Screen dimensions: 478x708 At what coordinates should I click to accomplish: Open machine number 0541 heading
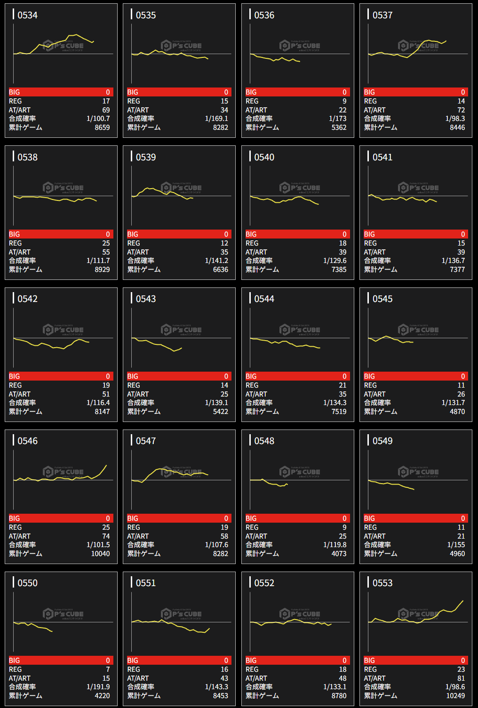(382, 157)
